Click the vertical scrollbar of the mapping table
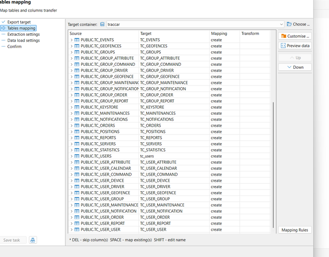329x257 pixels. 273,164
